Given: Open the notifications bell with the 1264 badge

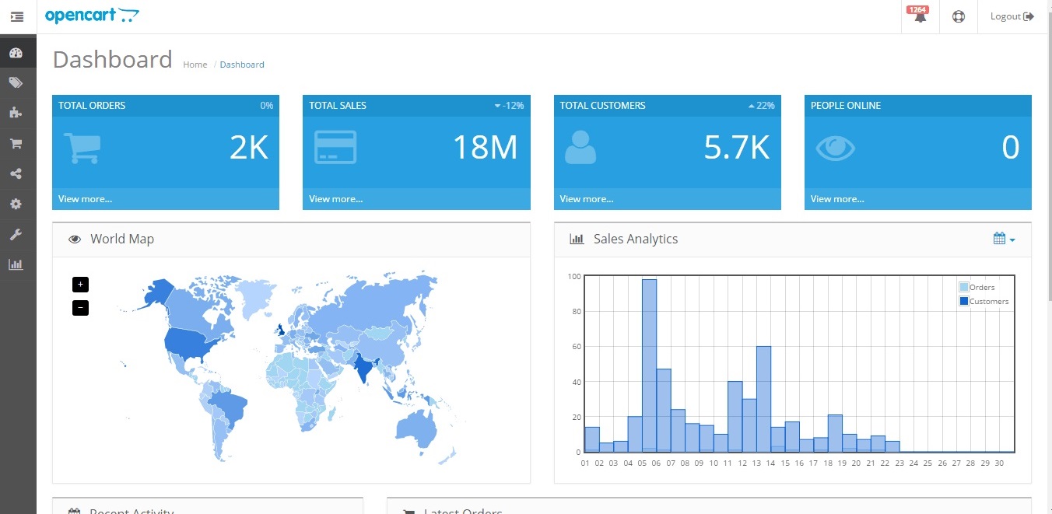Looking at the screenshot, I should point(920,16).
